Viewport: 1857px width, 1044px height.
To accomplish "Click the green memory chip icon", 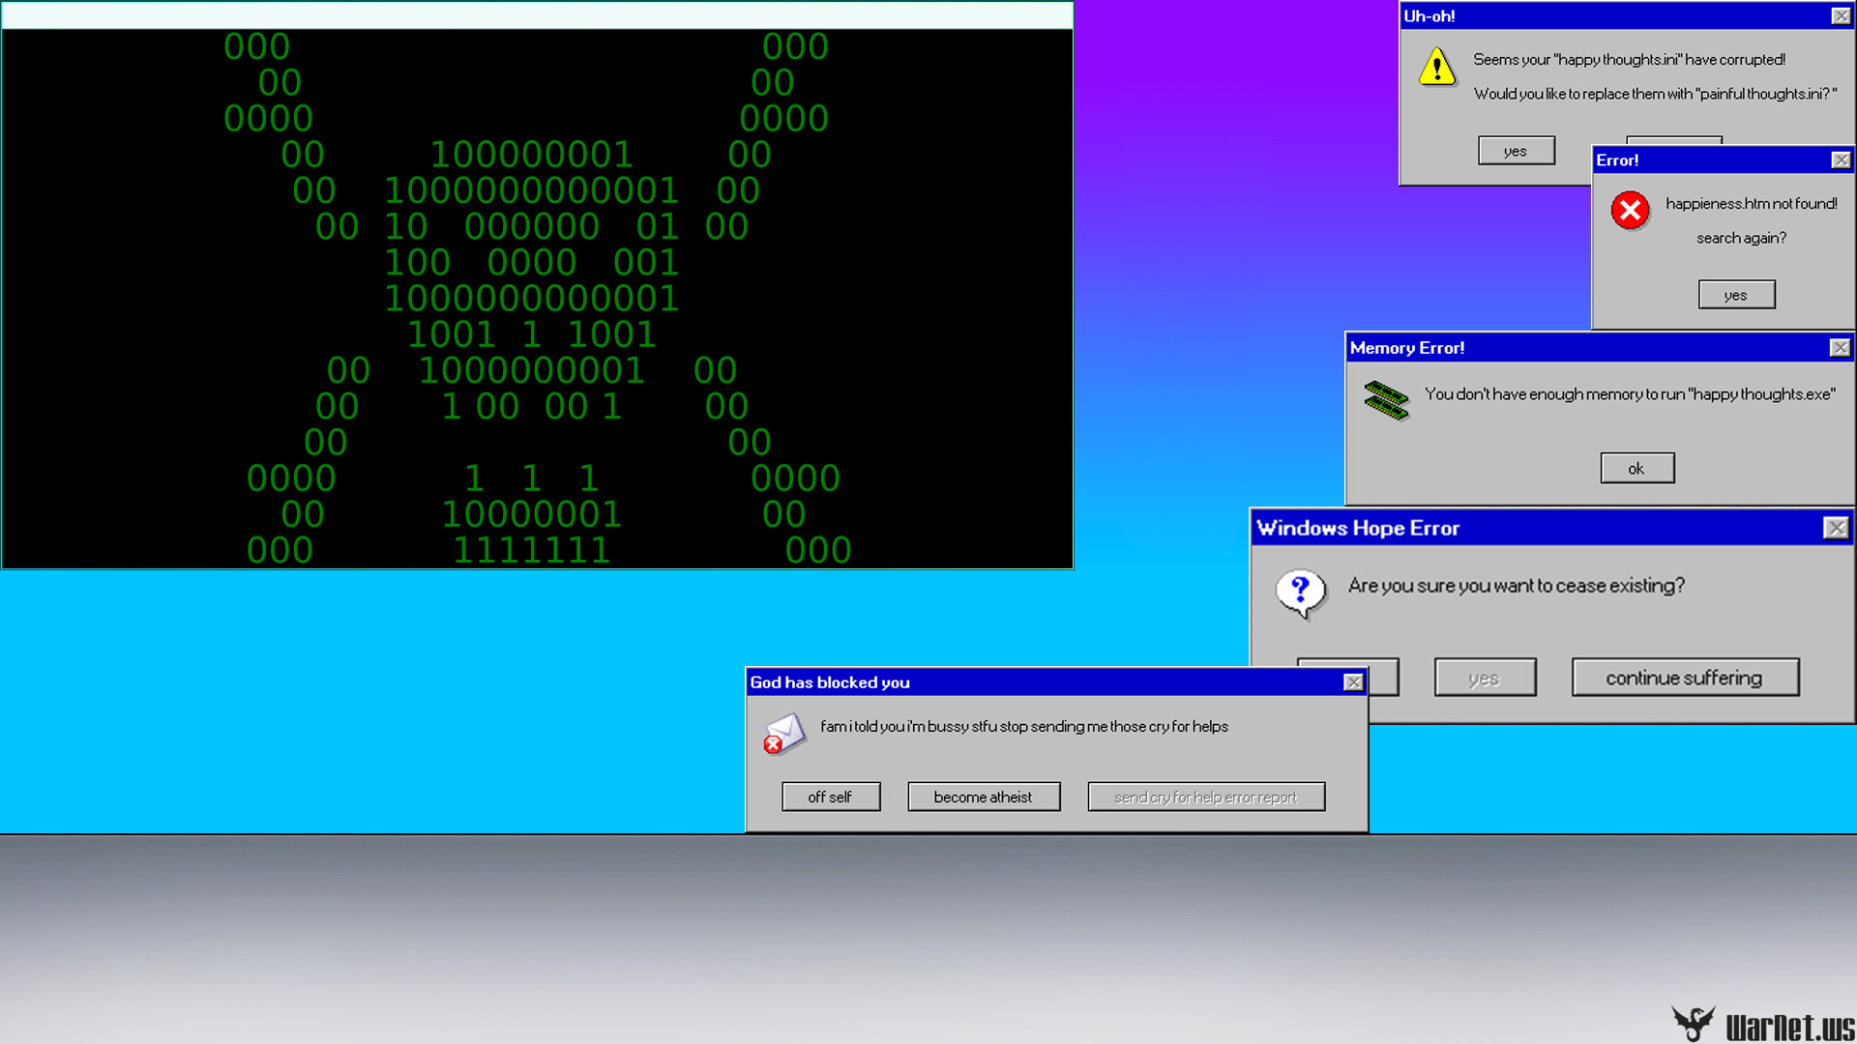I will pyautogui.click(x=1386, y=399).
